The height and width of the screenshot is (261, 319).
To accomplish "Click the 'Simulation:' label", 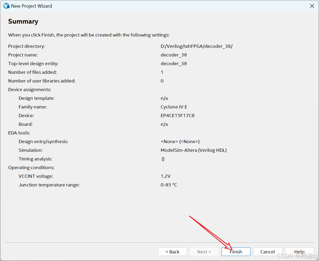I will click(30, 150).
